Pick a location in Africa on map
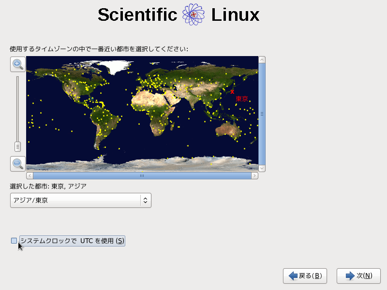 point(156,111)
